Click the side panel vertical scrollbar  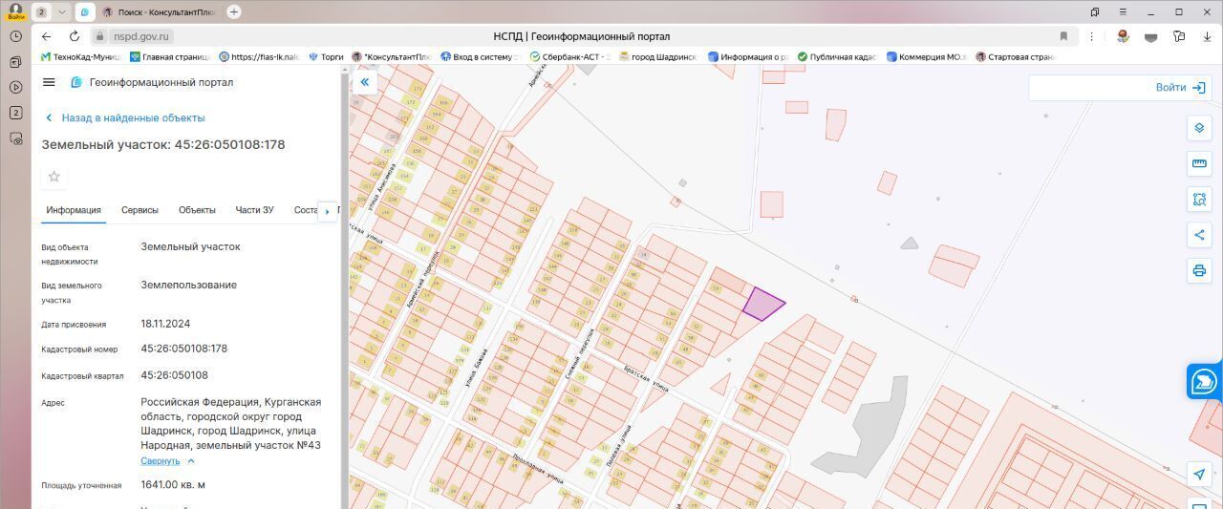click(x=345, y=286)
